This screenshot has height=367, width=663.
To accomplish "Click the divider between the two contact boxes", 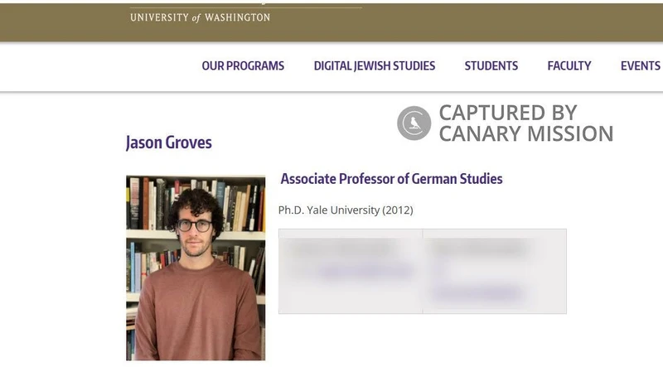I will [x=423, y=271].
